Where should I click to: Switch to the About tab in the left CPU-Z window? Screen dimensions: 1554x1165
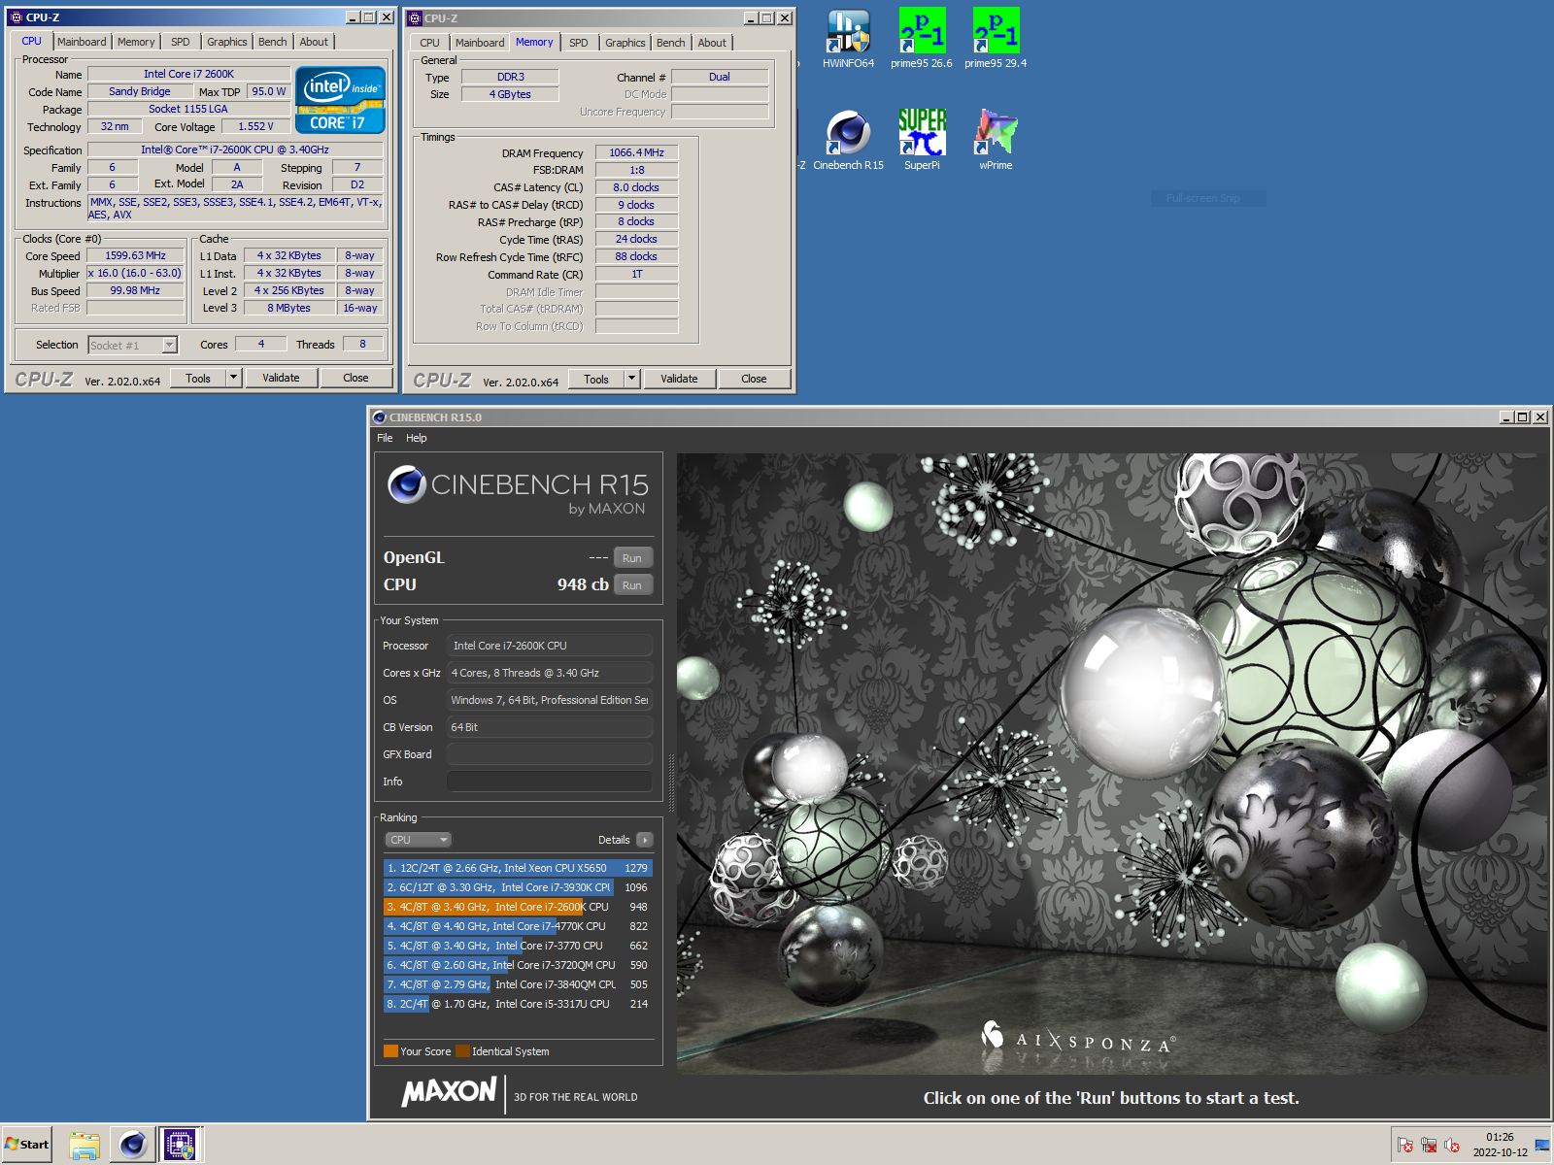(x=314, y=42)
